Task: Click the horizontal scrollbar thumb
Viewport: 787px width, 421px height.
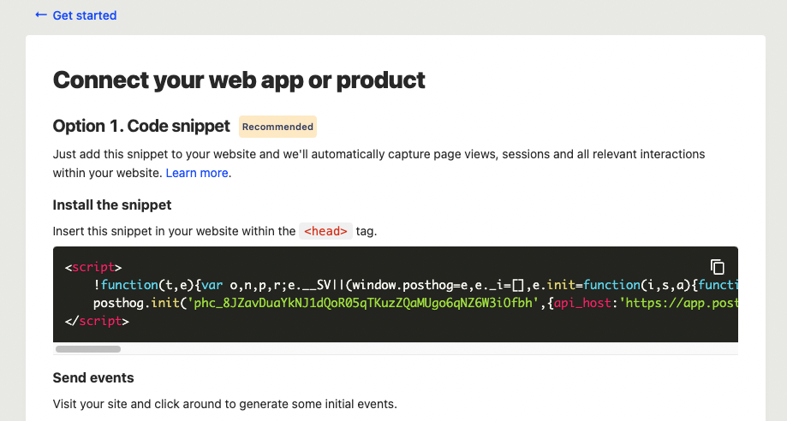Action: (x=88, y=349)
